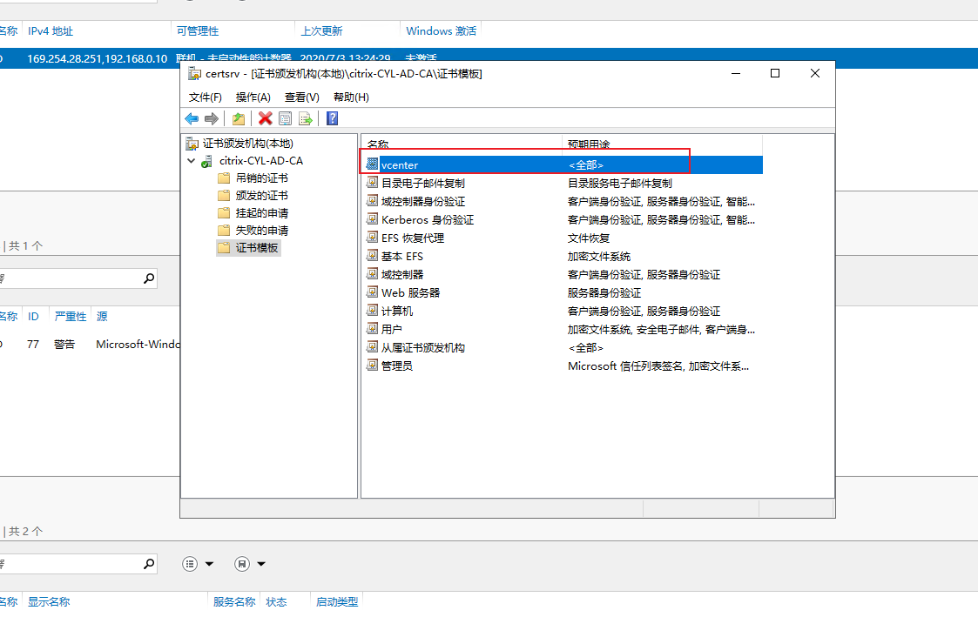Open Help using the question mark icon

click(332, 118)
